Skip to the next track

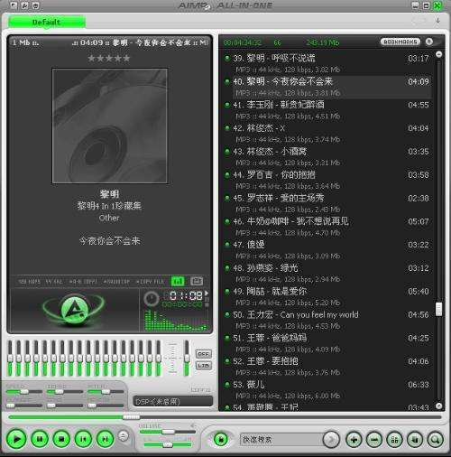click(x=105, y=439)
